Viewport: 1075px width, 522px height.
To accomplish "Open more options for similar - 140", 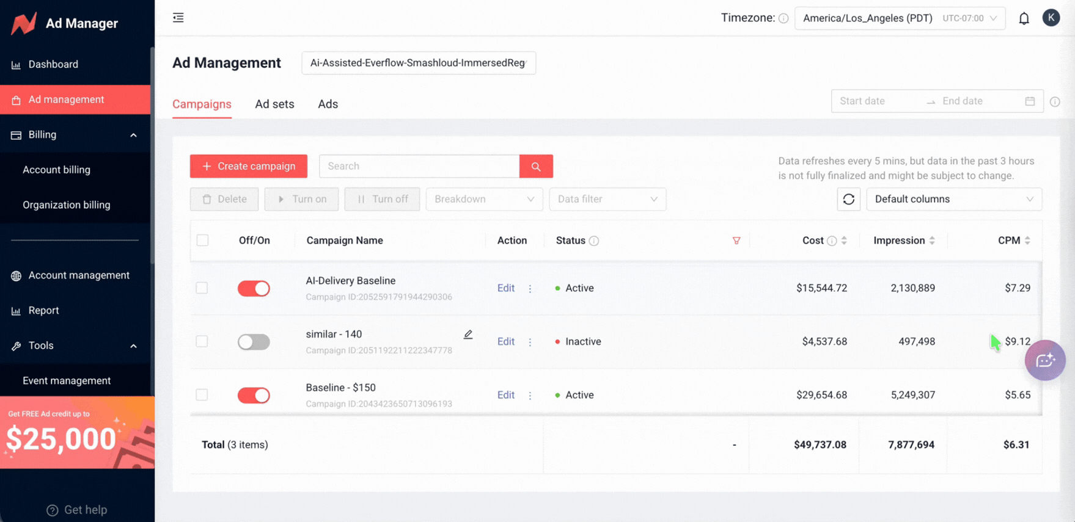I will point(530,342).
